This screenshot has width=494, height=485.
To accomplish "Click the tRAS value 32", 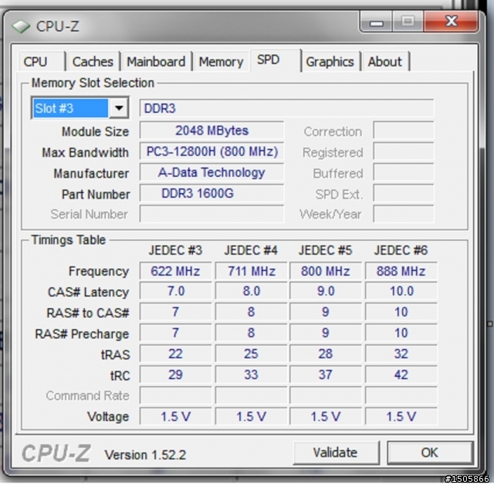I will [x=401, y=354].
